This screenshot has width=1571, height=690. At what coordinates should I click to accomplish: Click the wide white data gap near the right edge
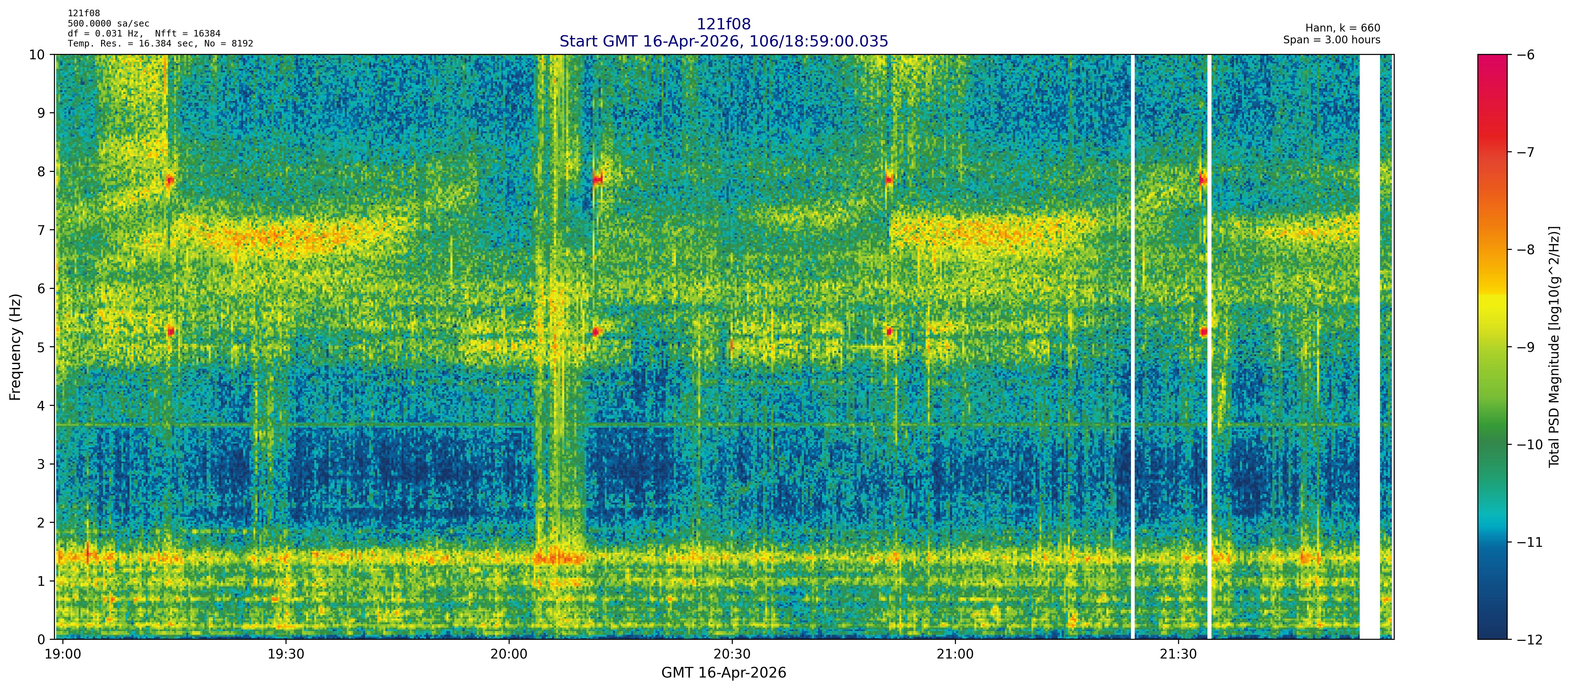click(1369, 347)
